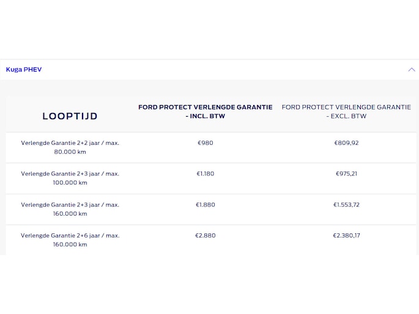Click the €2.380,17 price cell
This screenshot has width=419, height=314.
pyautogui.click(x=346, y=235)
